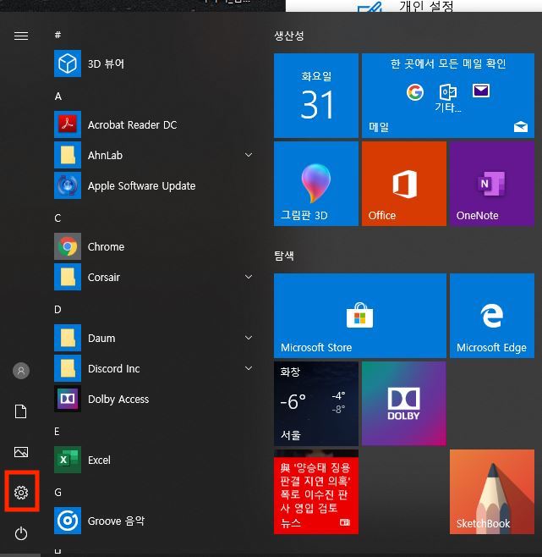Click the Power button icon

coord(21,533)
